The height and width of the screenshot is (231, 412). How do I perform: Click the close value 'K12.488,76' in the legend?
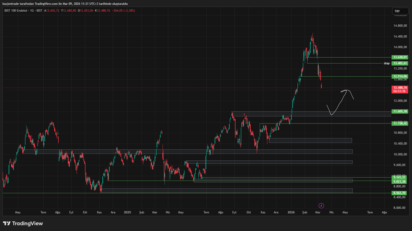(x=103, y=11)
